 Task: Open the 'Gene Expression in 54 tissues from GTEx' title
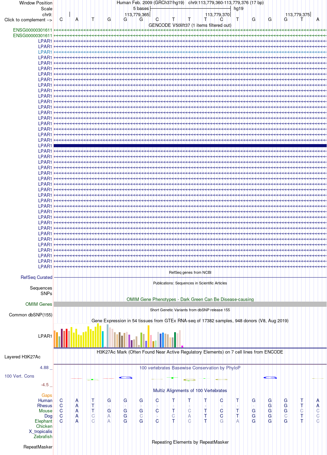[x=190, y=321]
